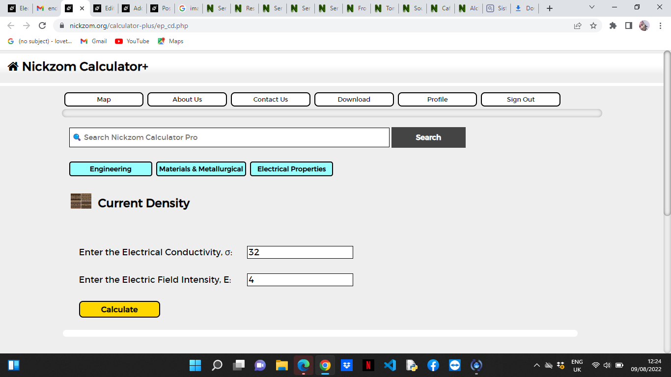Screen dimensions: 671x377
Task: Click the Dropbox tray icon
Action: tap(560, 365)
